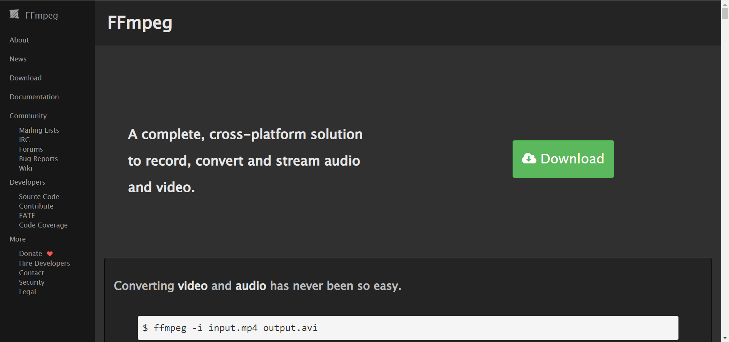Open the Legal page
The width and height of the screenshot is (729, 342).
(x=27, y=292)
